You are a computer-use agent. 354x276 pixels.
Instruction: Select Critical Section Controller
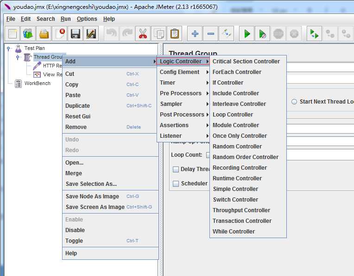[x=248, y=61]
